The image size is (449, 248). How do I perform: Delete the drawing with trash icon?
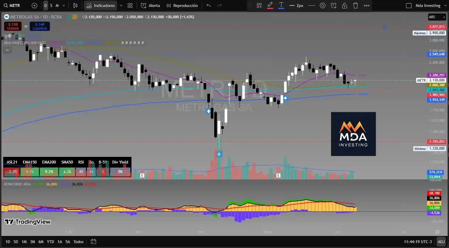pos(356,5)
